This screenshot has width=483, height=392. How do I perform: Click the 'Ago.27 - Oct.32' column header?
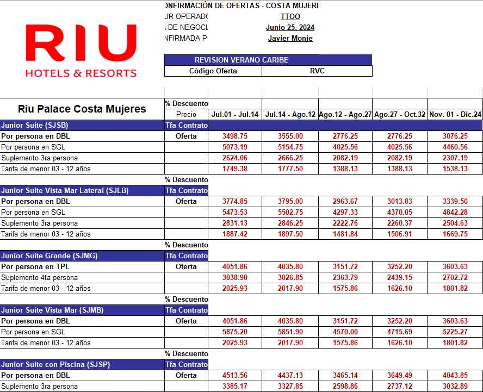point(400,115)
